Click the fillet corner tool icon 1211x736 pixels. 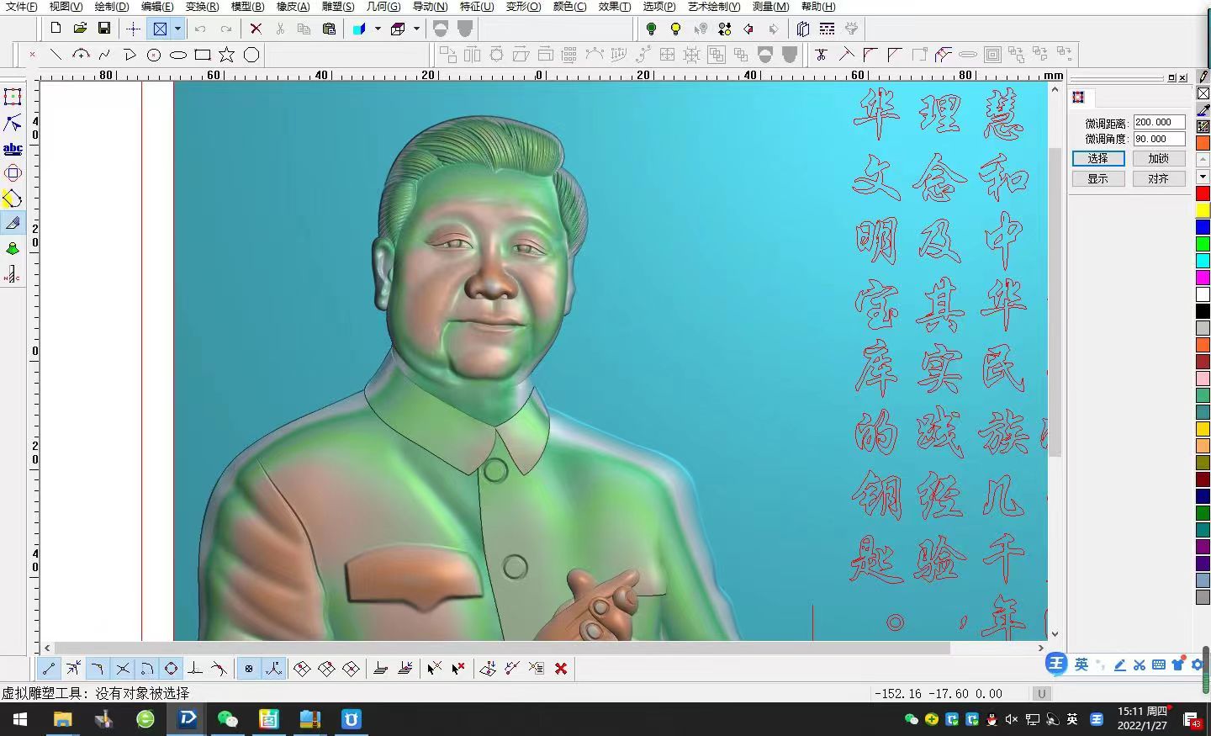pyautogui.click(x=870, y=55)
